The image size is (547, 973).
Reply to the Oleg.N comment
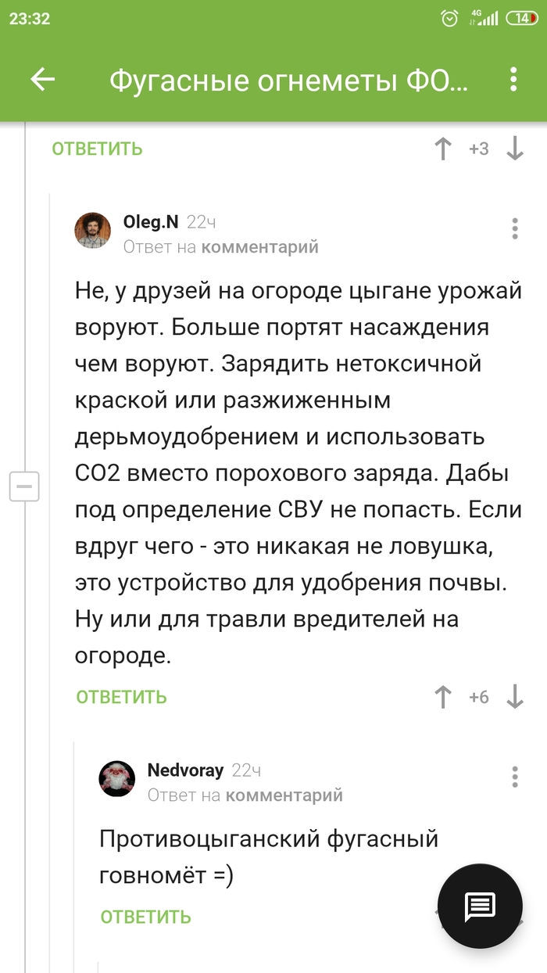coord(122,697)
